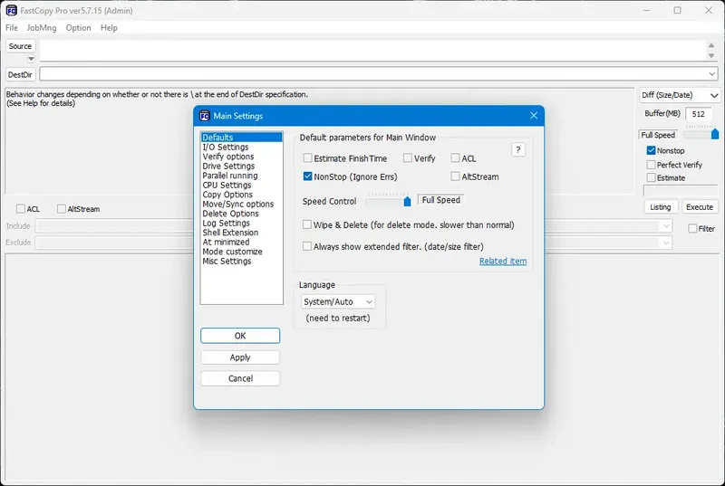Close the Main Settings dialog
Image resolution: width=725 pixels, height=486 pixels.
[x=534, y=115]
